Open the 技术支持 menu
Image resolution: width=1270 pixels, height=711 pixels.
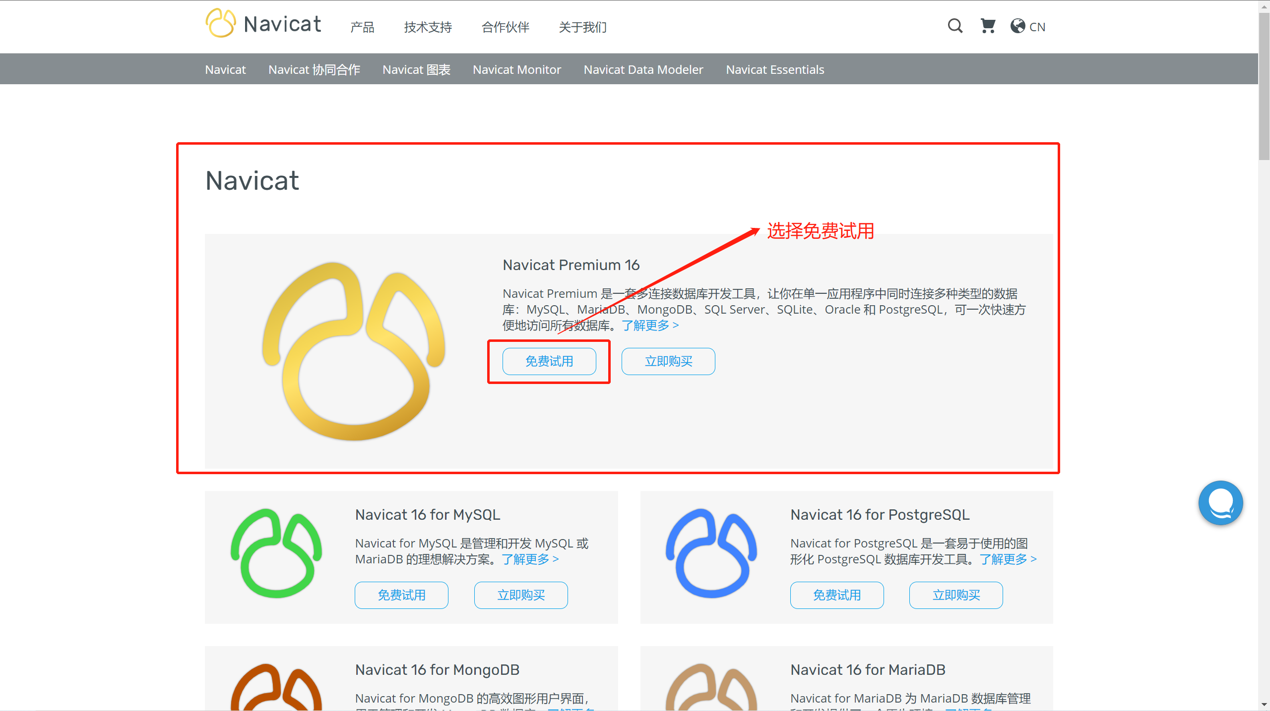point(428,27)
